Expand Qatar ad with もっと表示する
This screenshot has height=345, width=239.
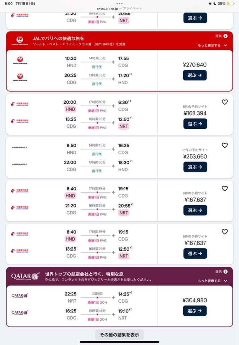[212, 281]
